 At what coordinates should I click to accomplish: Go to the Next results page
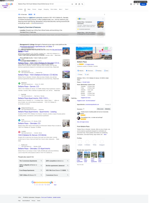point(55,185)
